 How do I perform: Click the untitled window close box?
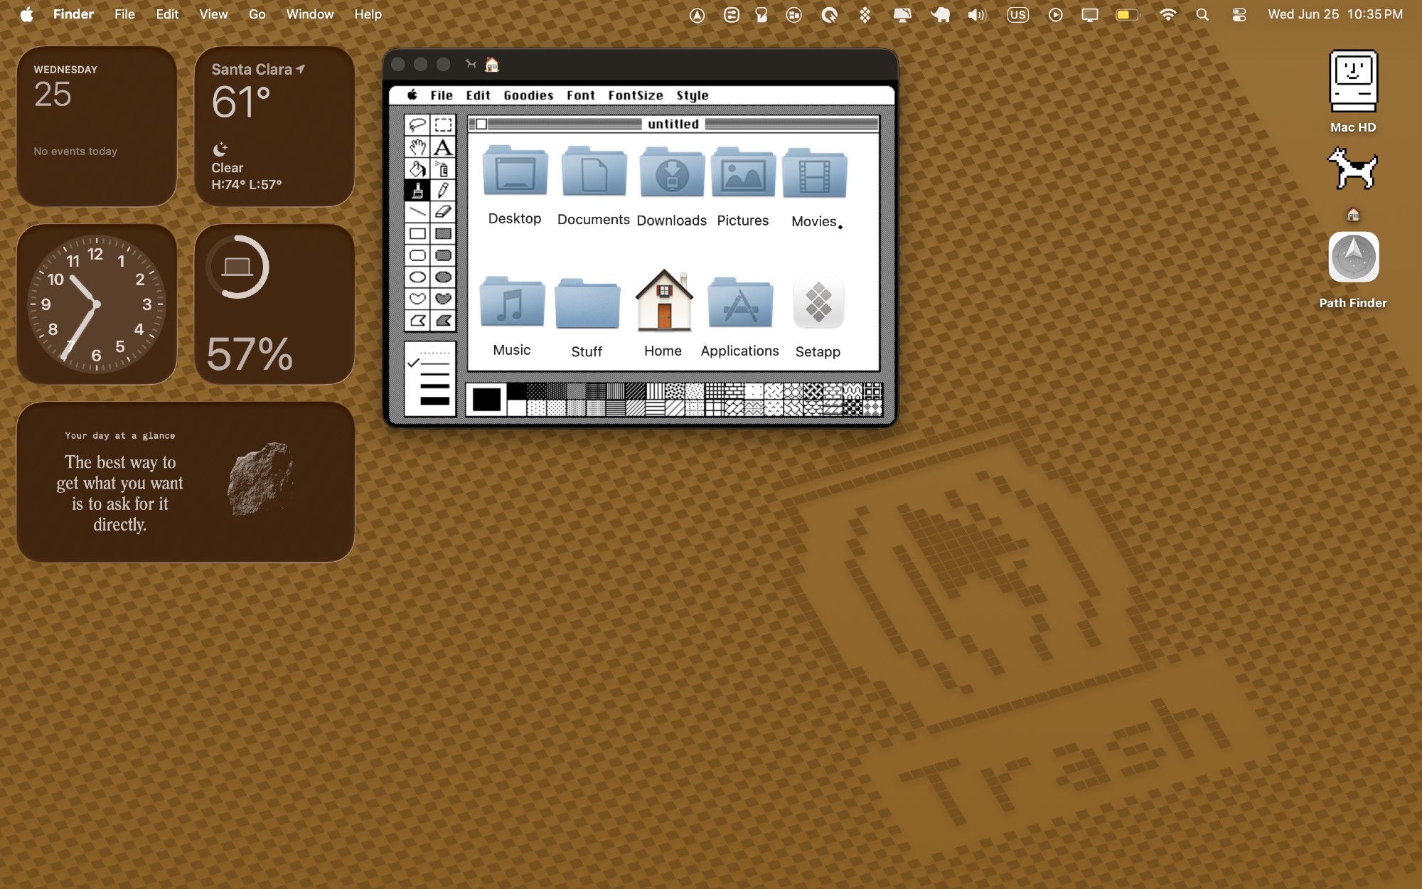pyautogui.click(x=481, y=124)
